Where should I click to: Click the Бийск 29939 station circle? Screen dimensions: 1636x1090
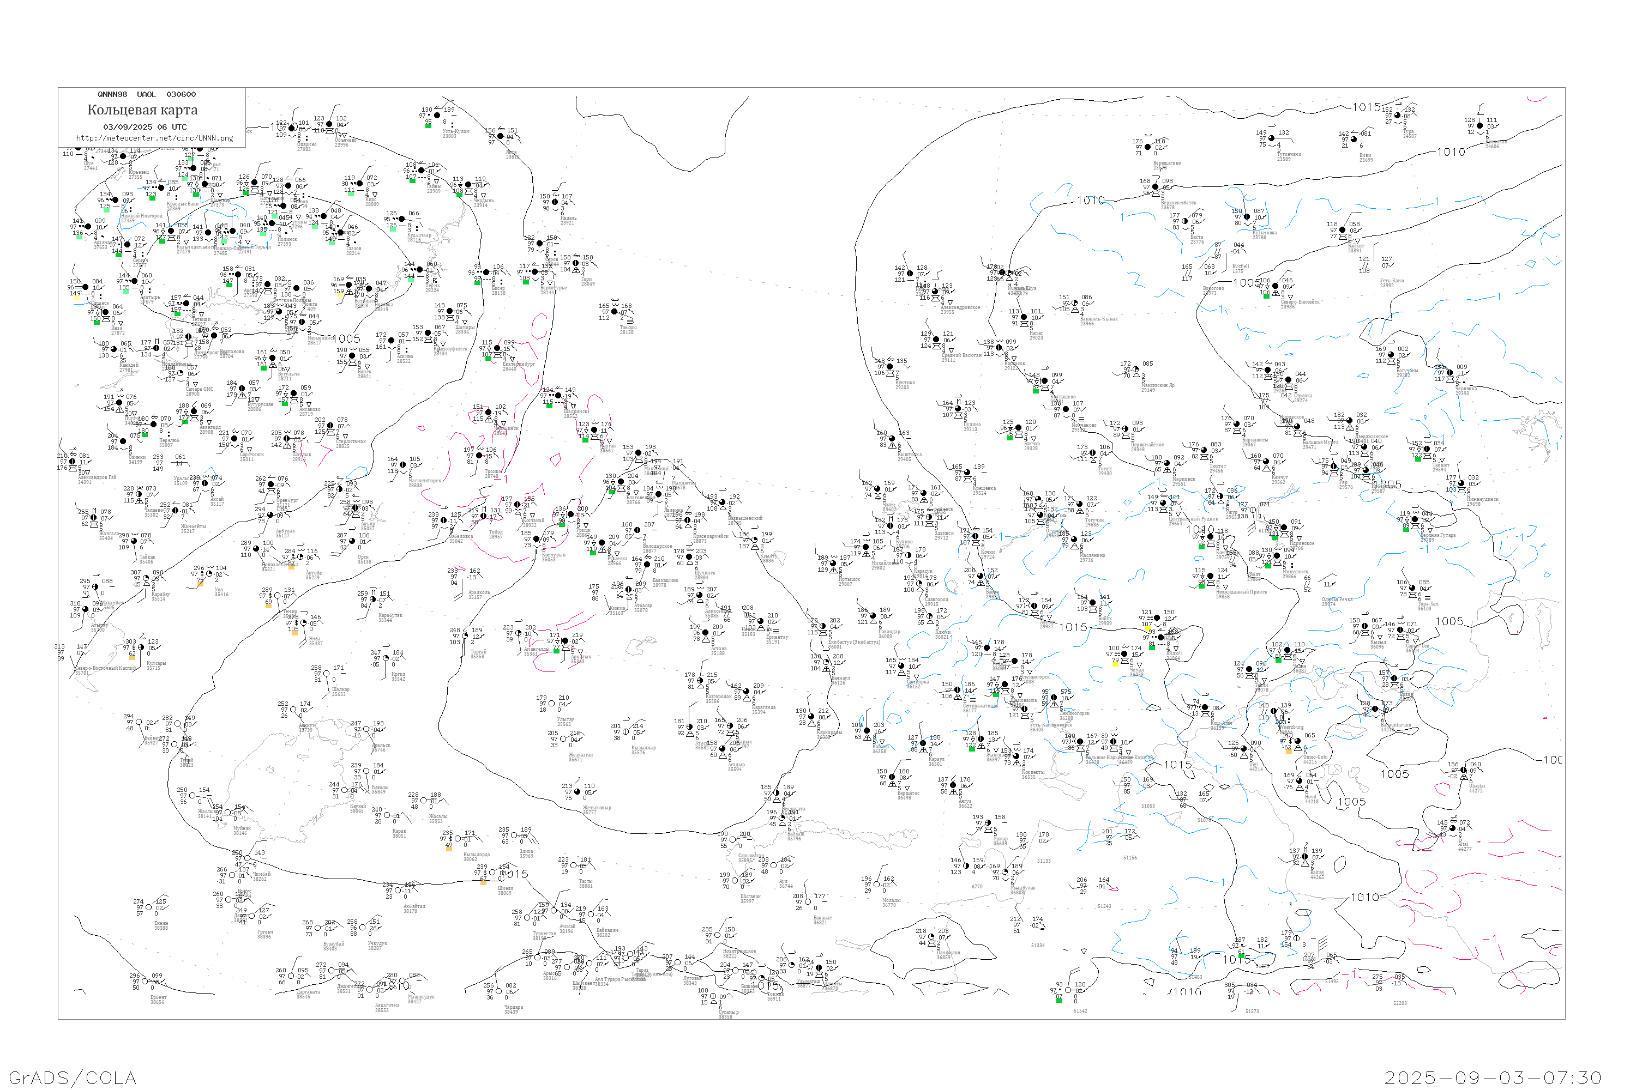point(1093,603)
